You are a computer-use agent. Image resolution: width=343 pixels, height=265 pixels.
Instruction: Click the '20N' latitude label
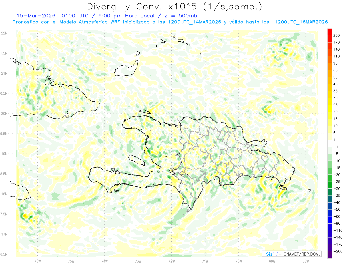coord(4,113)
